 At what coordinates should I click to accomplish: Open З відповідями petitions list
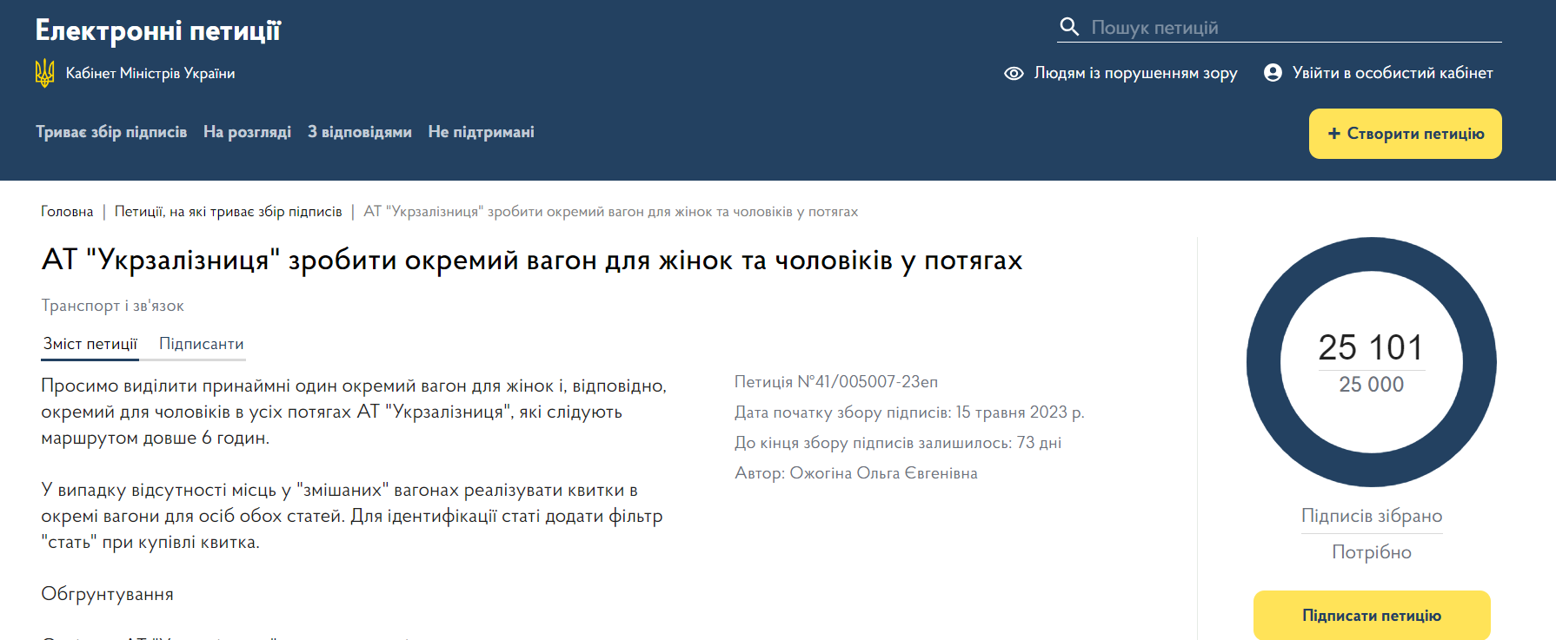[x=359, y=132]
